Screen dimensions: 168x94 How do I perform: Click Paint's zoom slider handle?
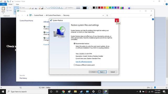click(x=155, y=87)
